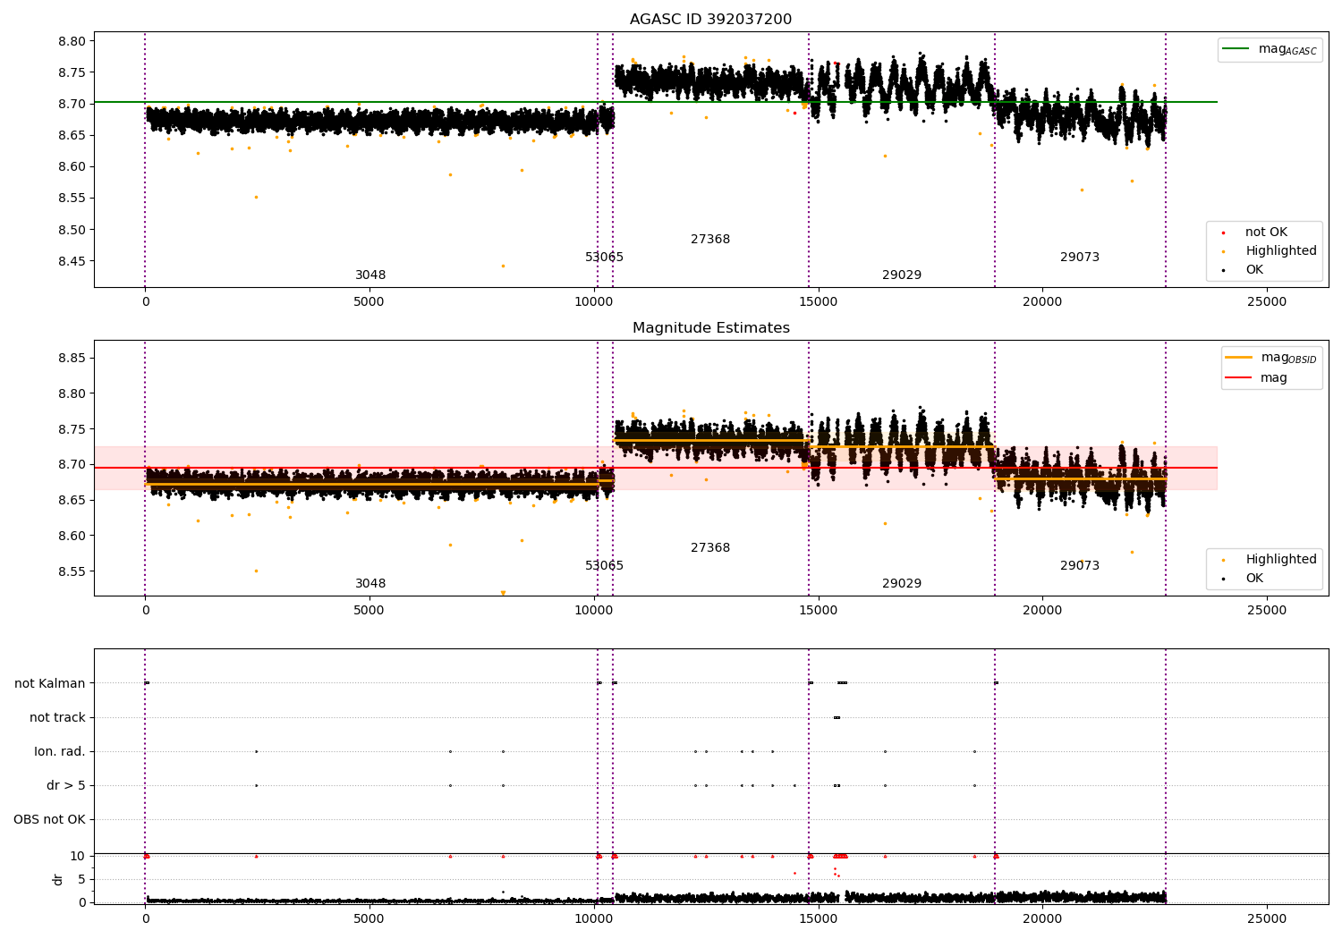Click the 8.55 tick on middle plot
The image size is (1342, 939).
click(x=72, y=572)
